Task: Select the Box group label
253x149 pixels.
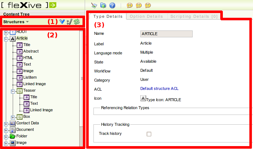Action: (27, 116)
